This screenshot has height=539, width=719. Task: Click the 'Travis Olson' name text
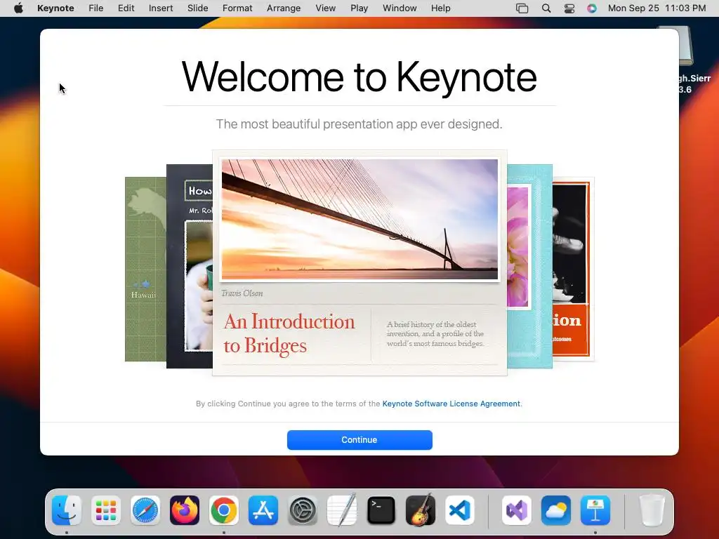(242, 293)
